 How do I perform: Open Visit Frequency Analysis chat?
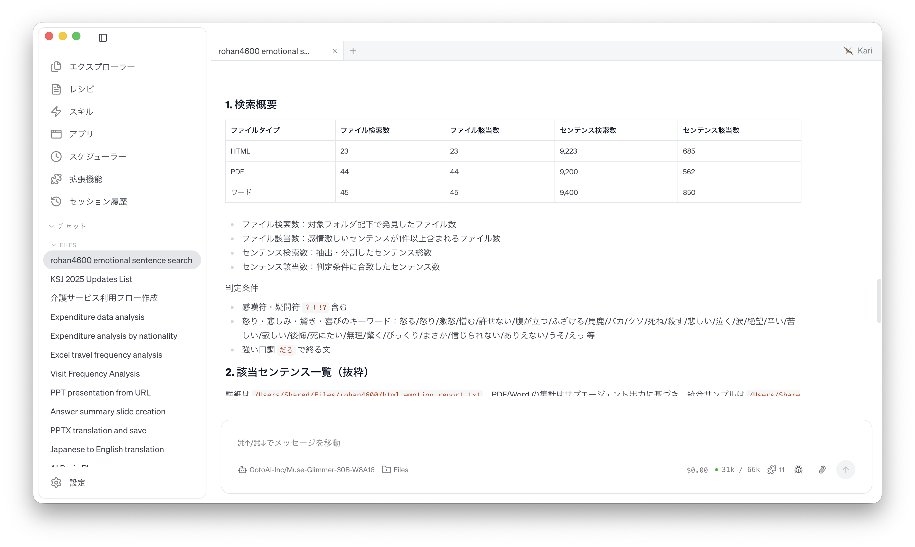pos(95,373)
